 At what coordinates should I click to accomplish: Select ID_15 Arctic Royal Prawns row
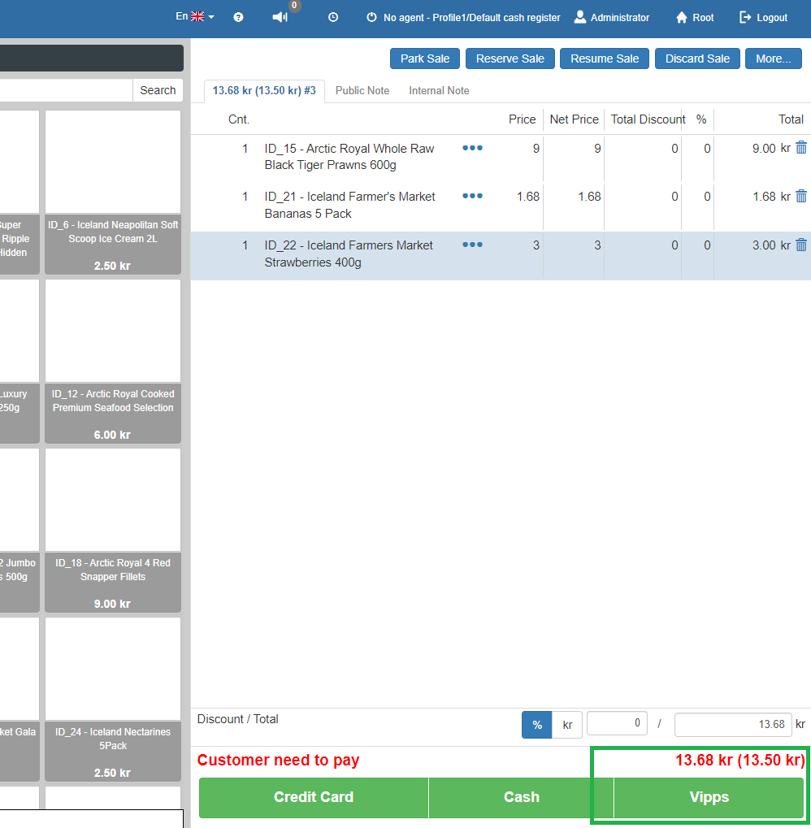(x=501, y=158)
